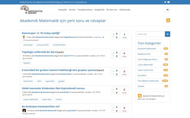Screen dimensions: 190x118
Task: Open Kategoriler in navigation
Action: pyautogui.click(x=99, y=10)
